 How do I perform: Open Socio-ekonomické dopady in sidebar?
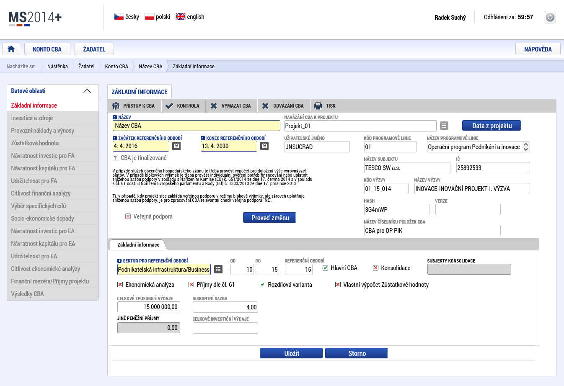pyautogui.click(x=53, y=219)
